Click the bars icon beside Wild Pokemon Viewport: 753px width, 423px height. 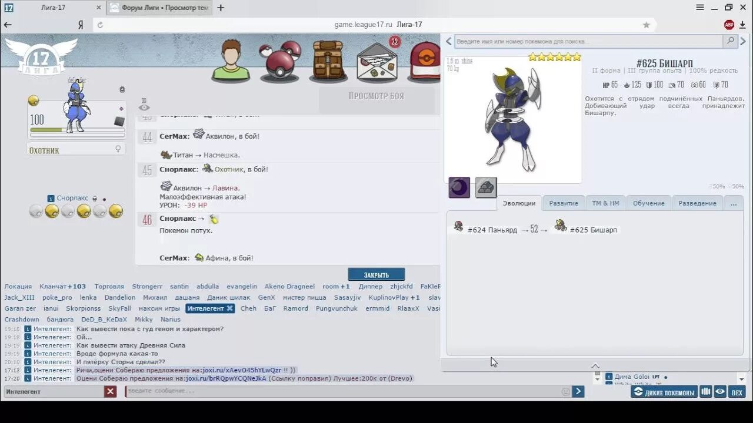(x=706, y=392)
